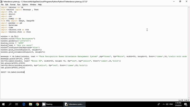Click the vertical scrollbar up arrow
The height and width of the screenshot is (107, 190).
pos(189,7)
